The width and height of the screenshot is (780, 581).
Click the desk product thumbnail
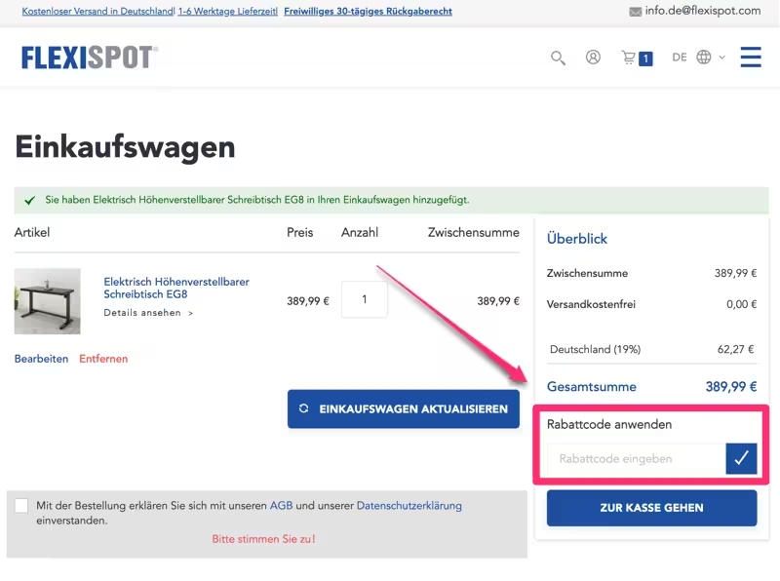click(x=47, y=301)
